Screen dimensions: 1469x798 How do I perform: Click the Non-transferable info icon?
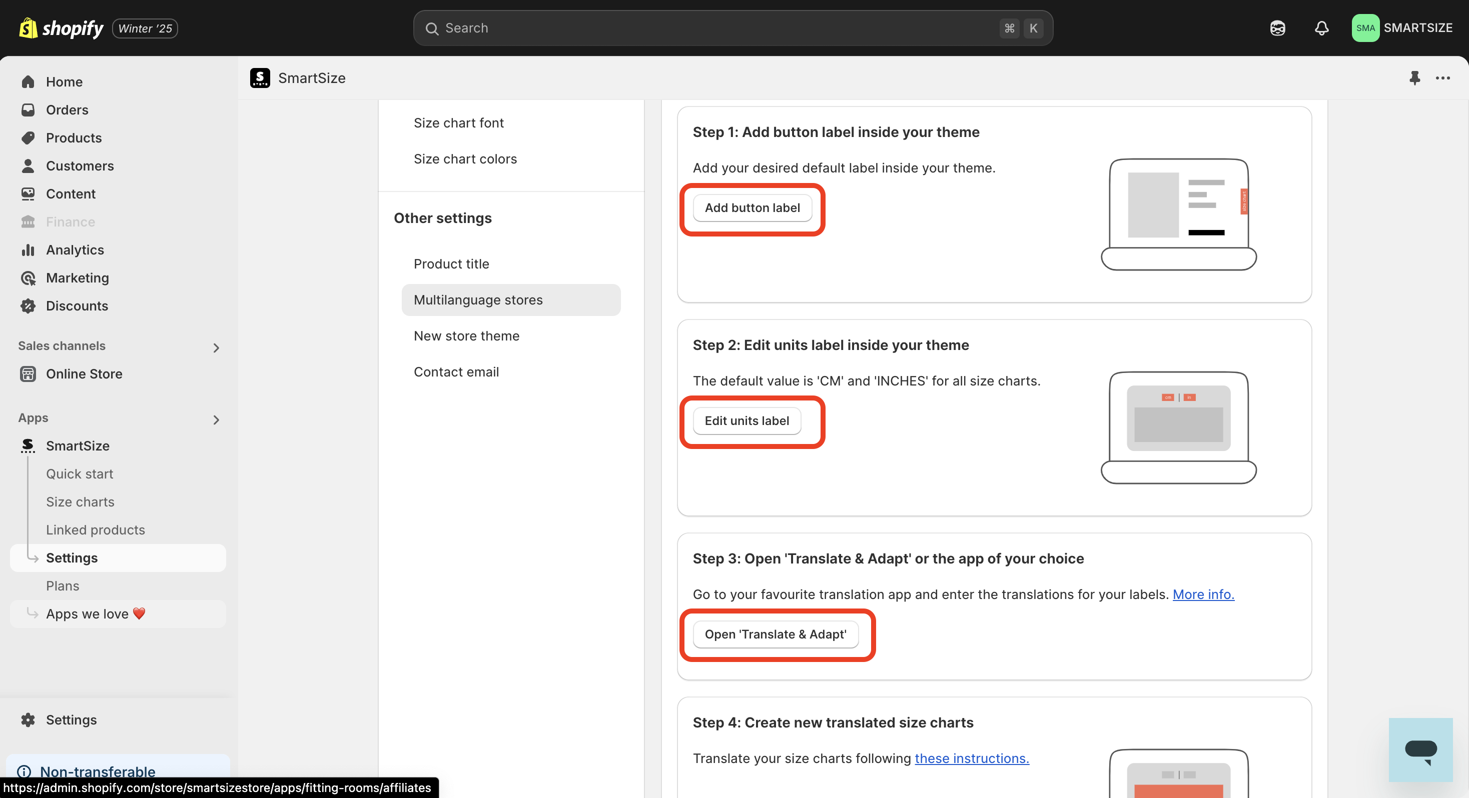point(24,771)
